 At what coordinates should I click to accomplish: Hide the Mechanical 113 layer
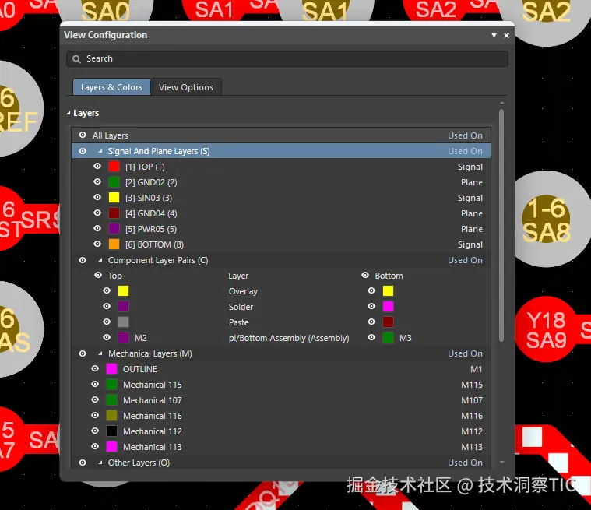[95, 446]
